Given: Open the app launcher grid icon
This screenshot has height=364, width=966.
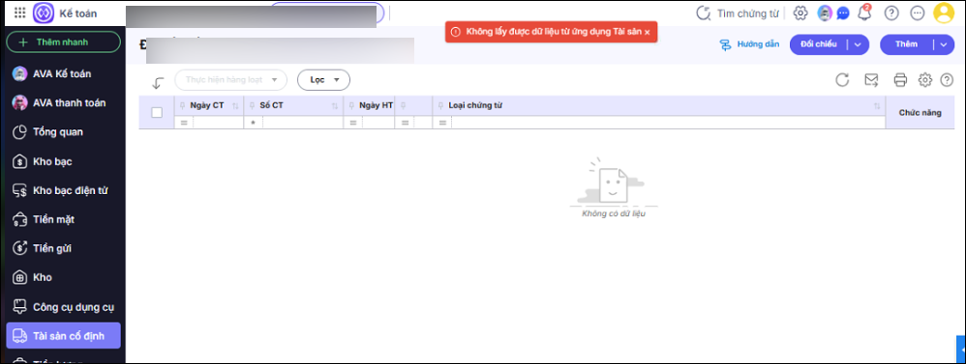Looking at the screenshot, I should tap(20, 13).
